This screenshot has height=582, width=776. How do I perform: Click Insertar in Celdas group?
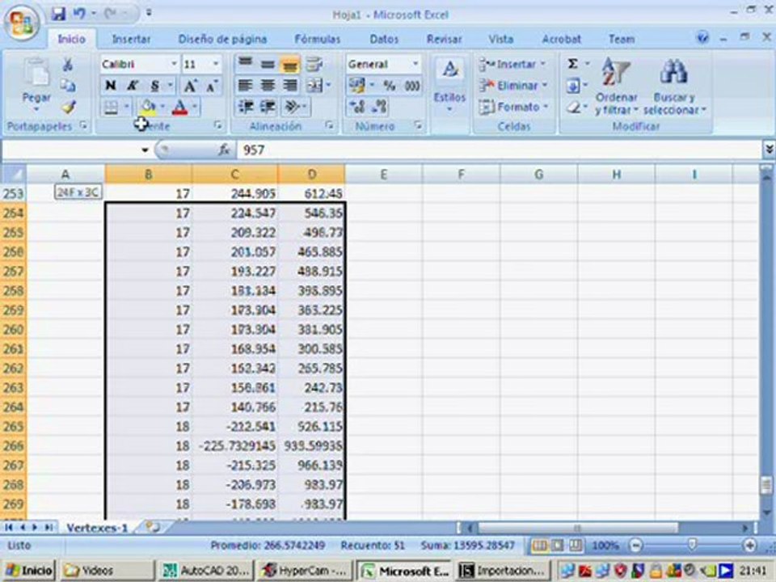point(512,65)
